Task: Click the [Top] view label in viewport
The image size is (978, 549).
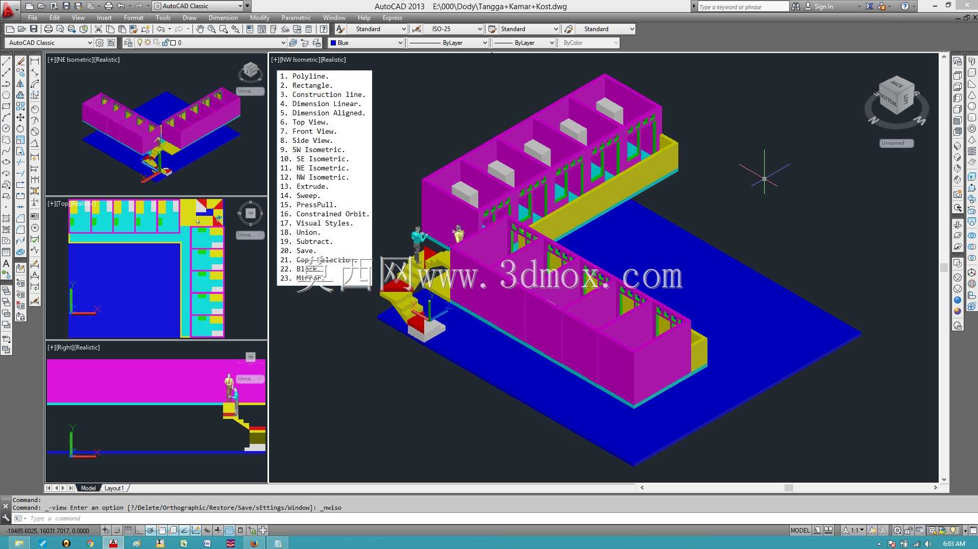Action: (62, 204)
